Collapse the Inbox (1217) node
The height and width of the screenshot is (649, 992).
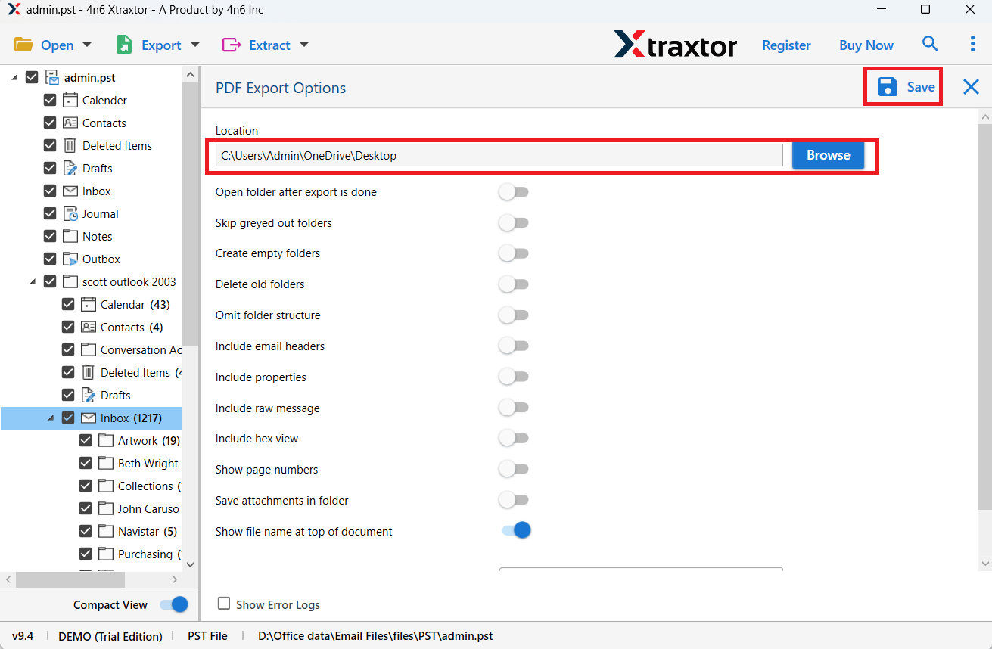(x=51, y=418)
